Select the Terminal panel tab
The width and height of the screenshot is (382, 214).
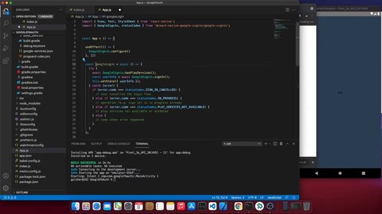click(142, 144)
